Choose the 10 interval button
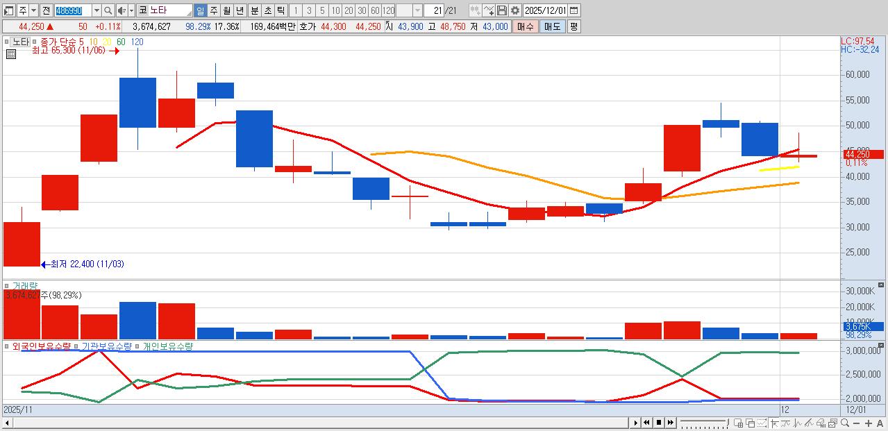Viewport: 888px width, 431px height. [x=335, y=10]
